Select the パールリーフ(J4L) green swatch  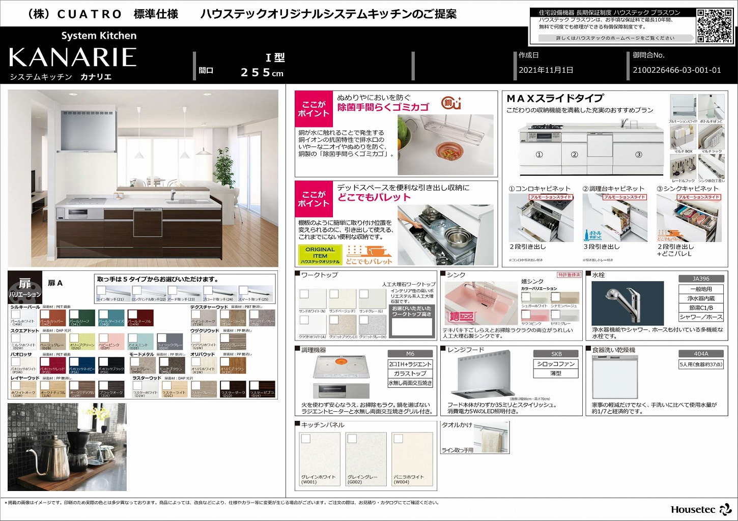[x=81, y=318]
